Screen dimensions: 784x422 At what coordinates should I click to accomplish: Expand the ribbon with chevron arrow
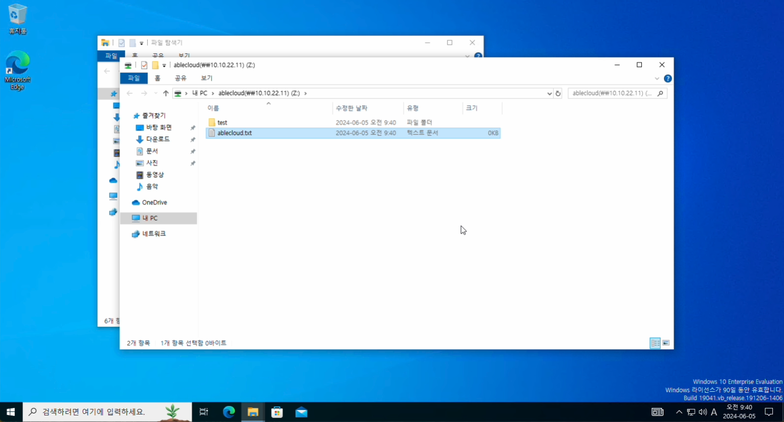point(657,79)
